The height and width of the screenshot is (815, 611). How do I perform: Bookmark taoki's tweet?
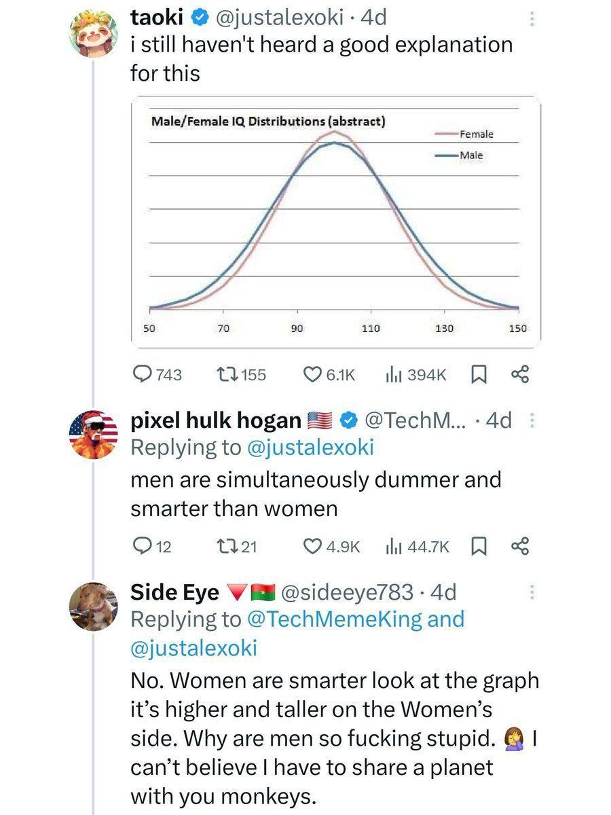click(x=479, y=374)
